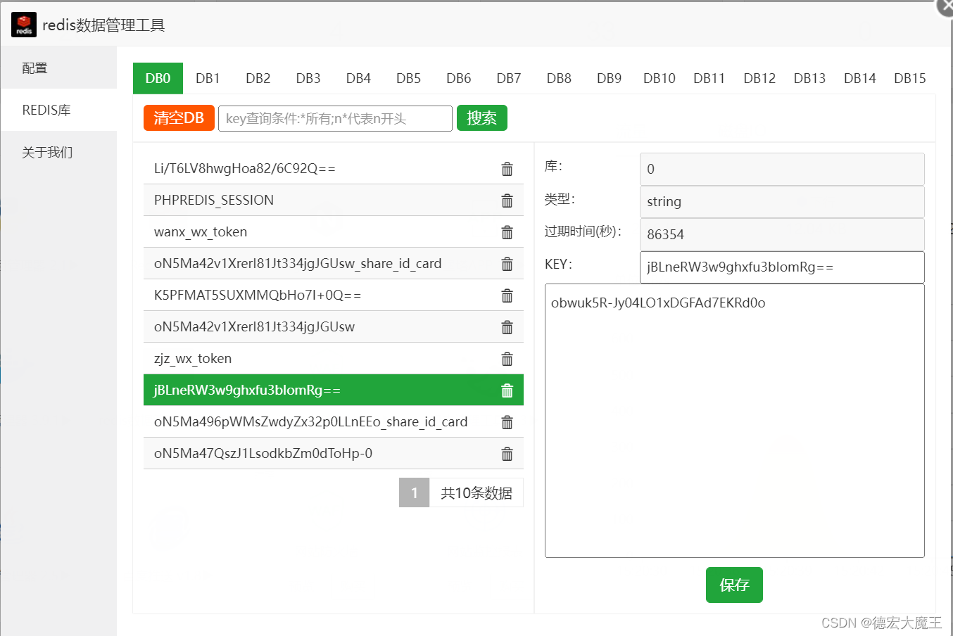Click the value textarea with obwuk5R text
Screen dimensions: 953x636
(x=735, y=421)
